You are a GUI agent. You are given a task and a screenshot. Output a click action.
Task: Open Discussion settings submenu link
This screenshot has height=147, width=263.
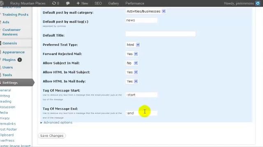(x=7, y=107)
